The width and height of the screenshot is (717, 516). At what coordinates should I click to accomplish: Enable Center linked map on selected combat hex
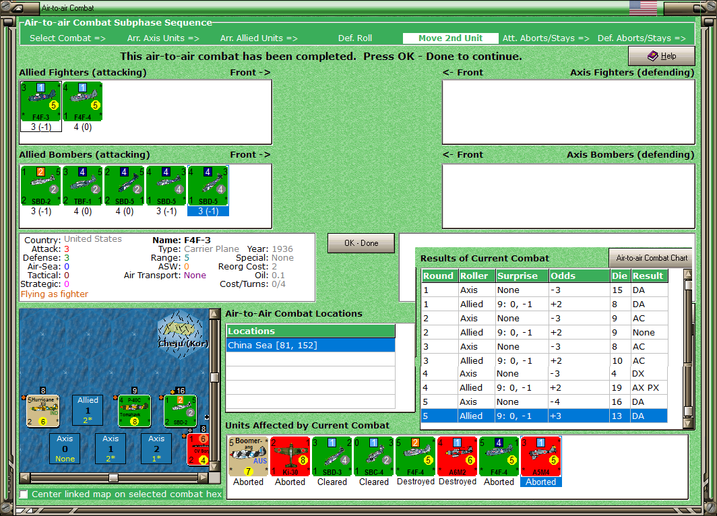point(24,494)
